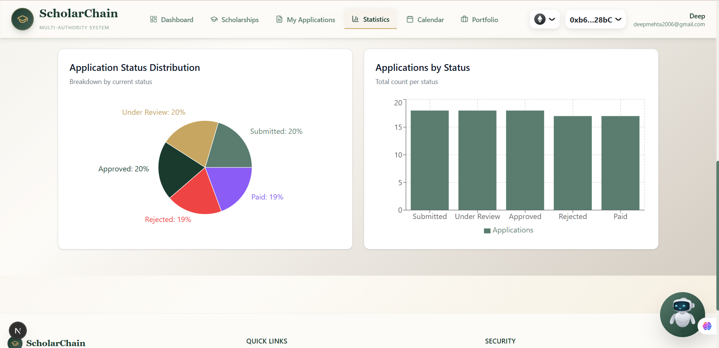
Task: Click the brain icon near the chatbot
Action: coord(707,326)
